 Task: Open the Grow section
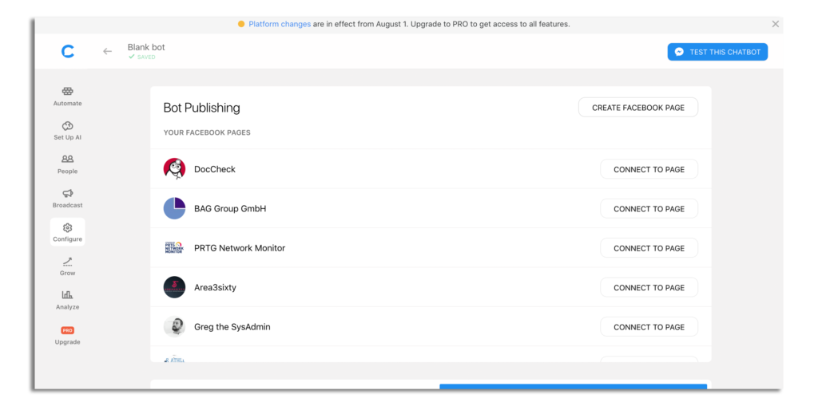68,266
